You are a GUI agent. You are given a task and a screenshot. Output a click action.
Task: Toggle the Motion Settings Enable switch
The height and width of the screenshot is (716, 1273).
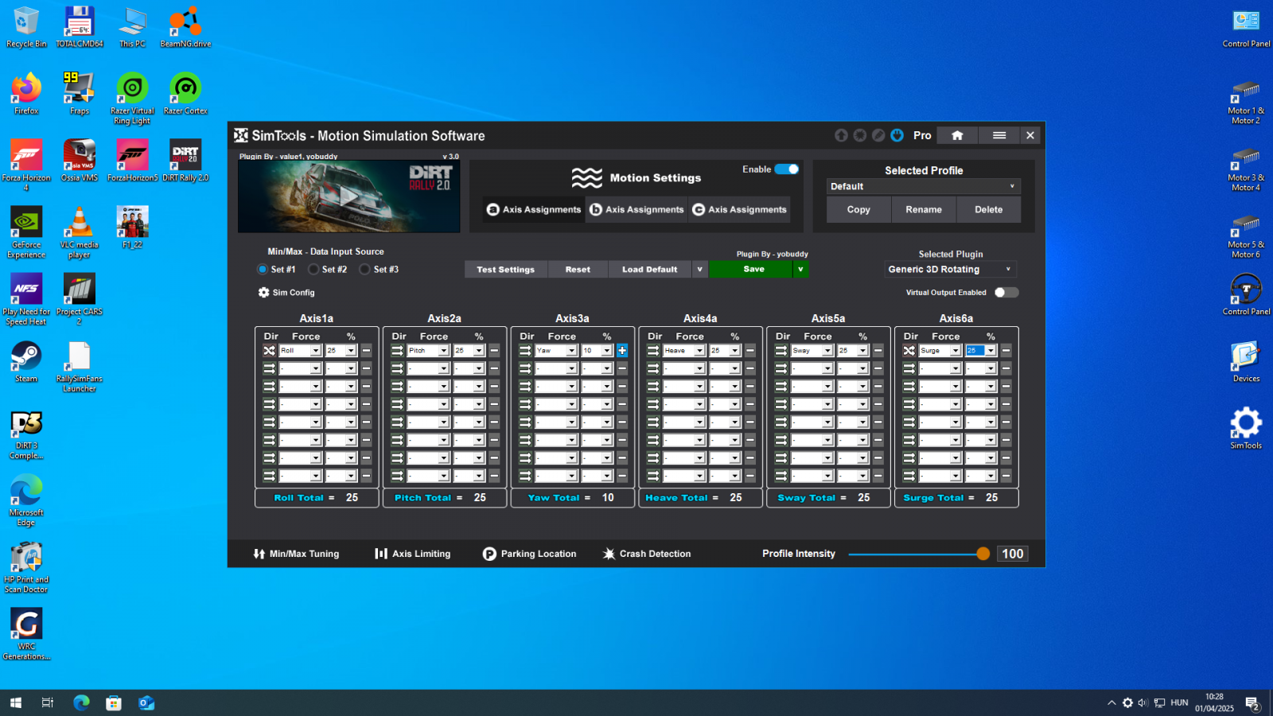click(787, 169)
